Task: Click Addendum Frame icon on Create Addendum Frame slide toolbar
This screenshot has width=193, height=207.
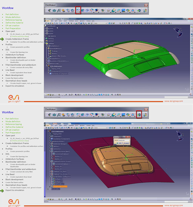Action: coord(78,10)
